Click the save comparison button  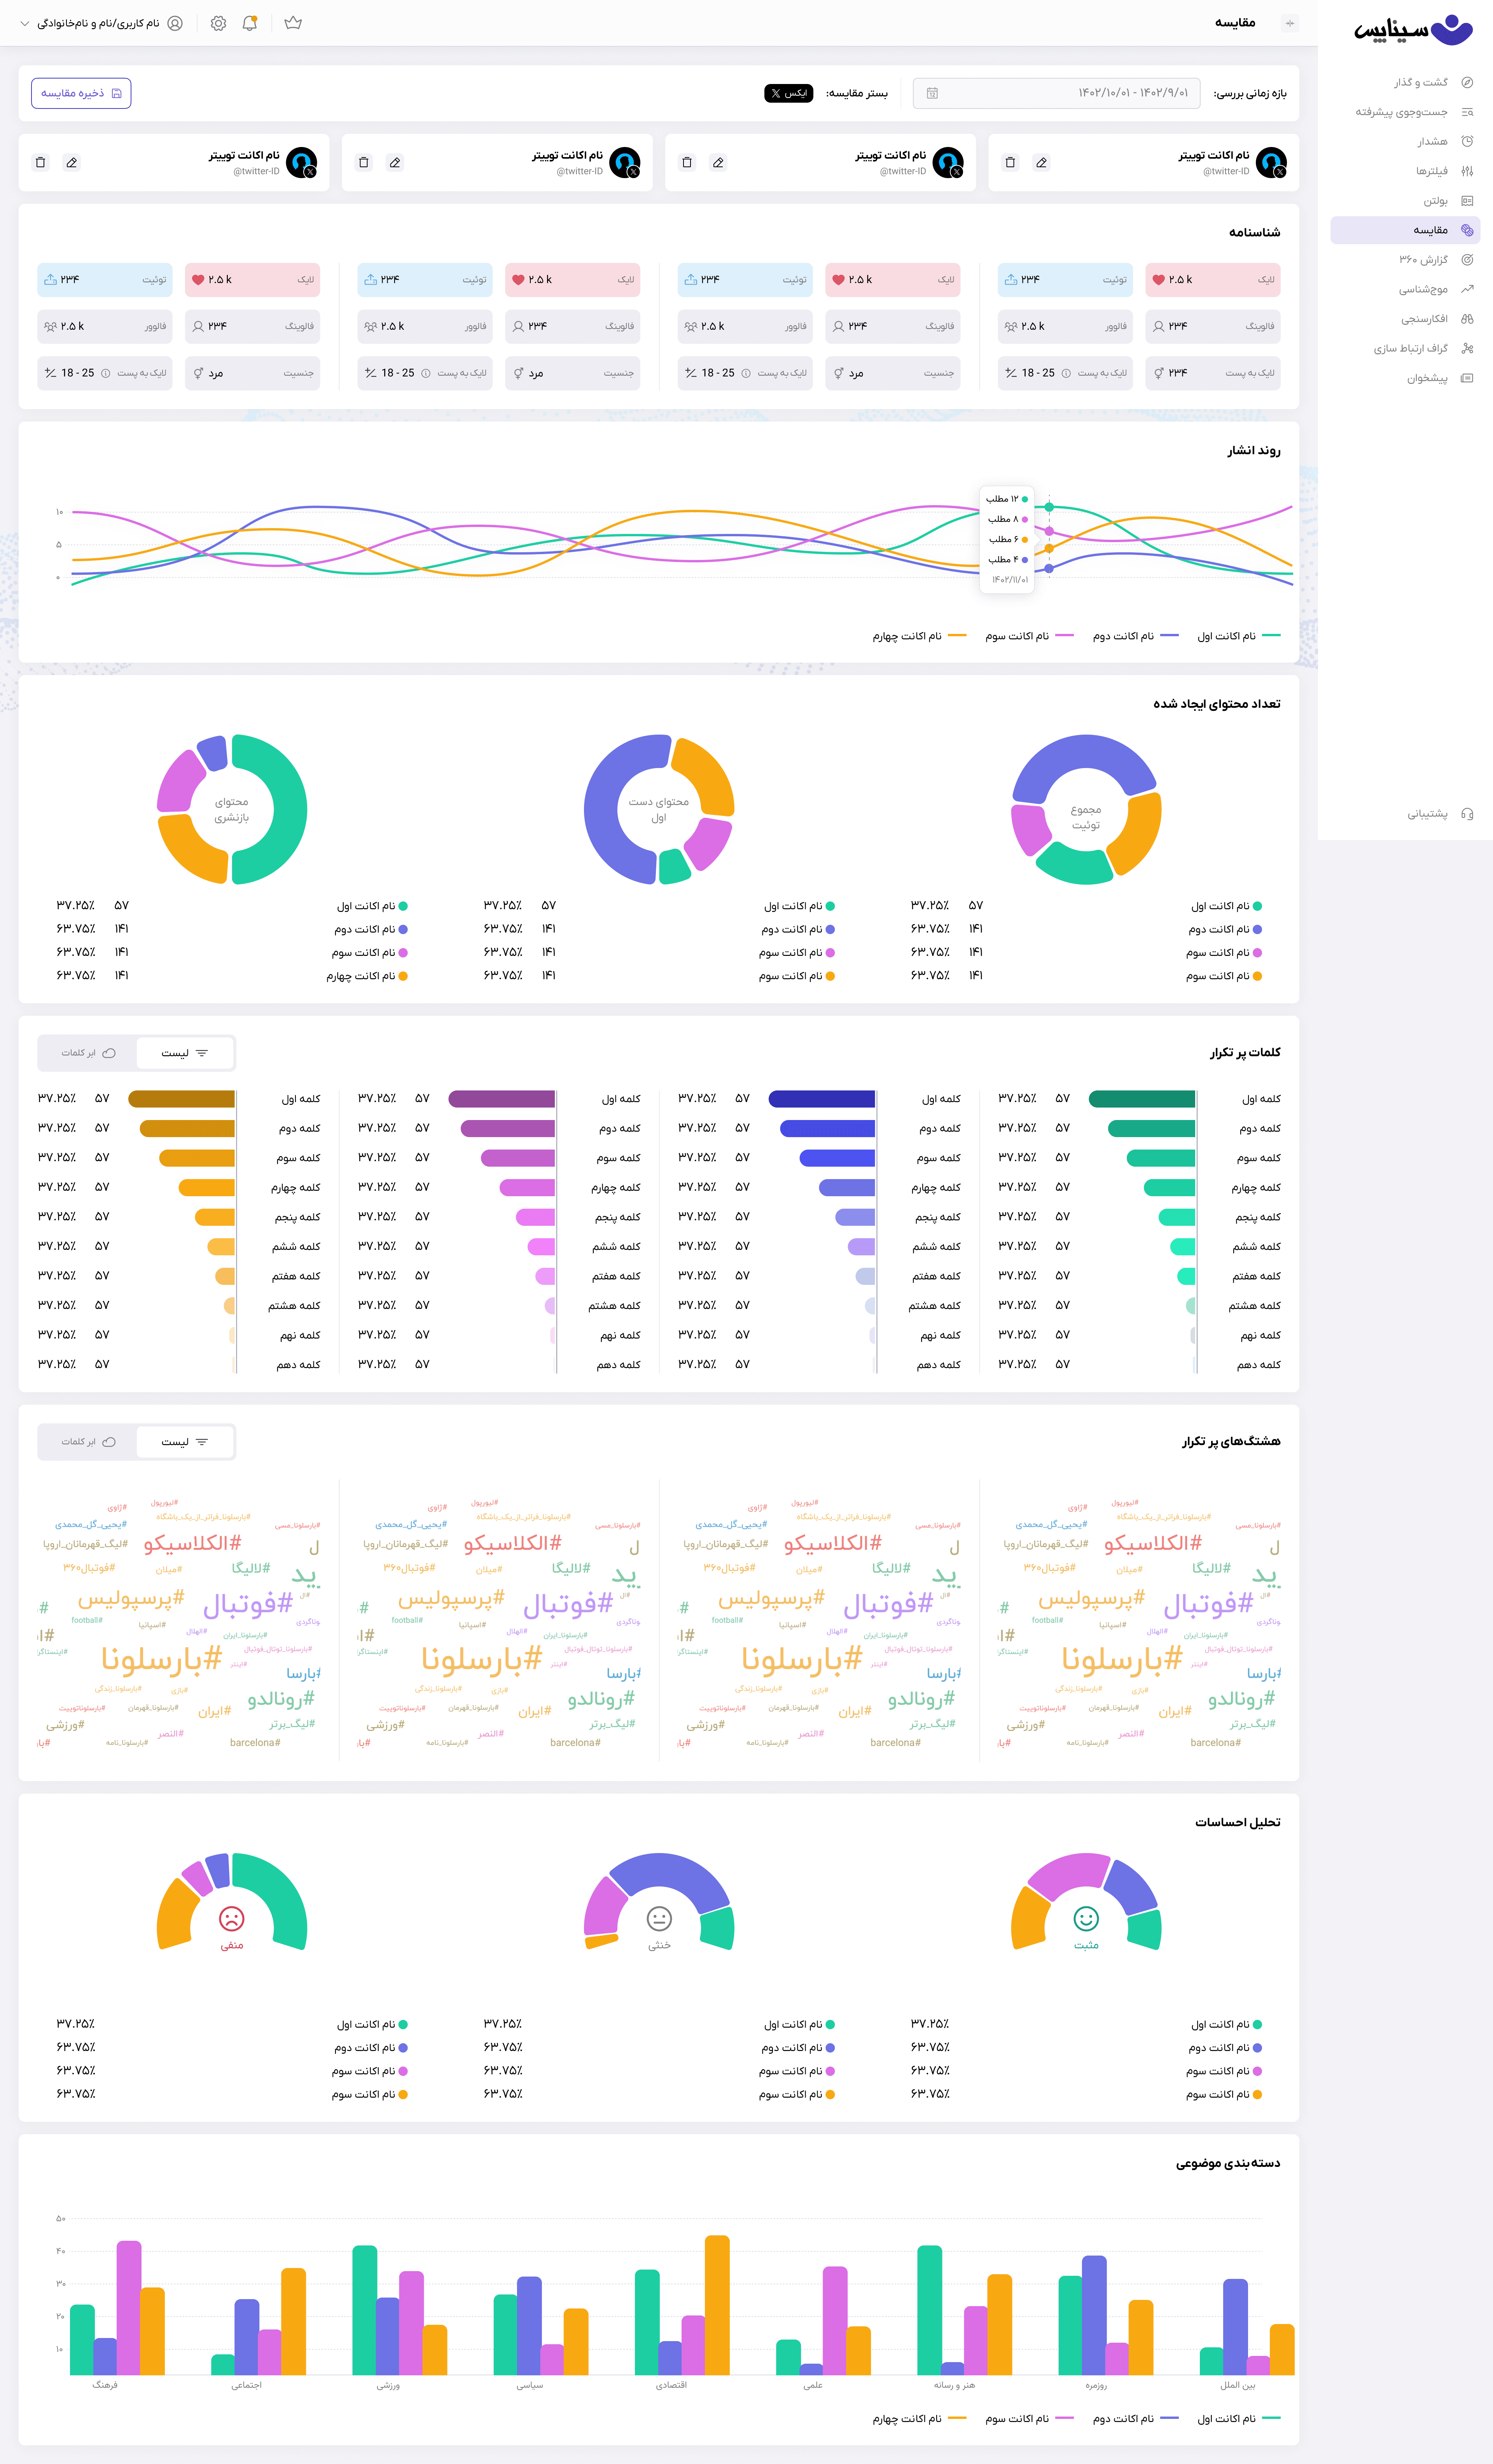[81, 93]
